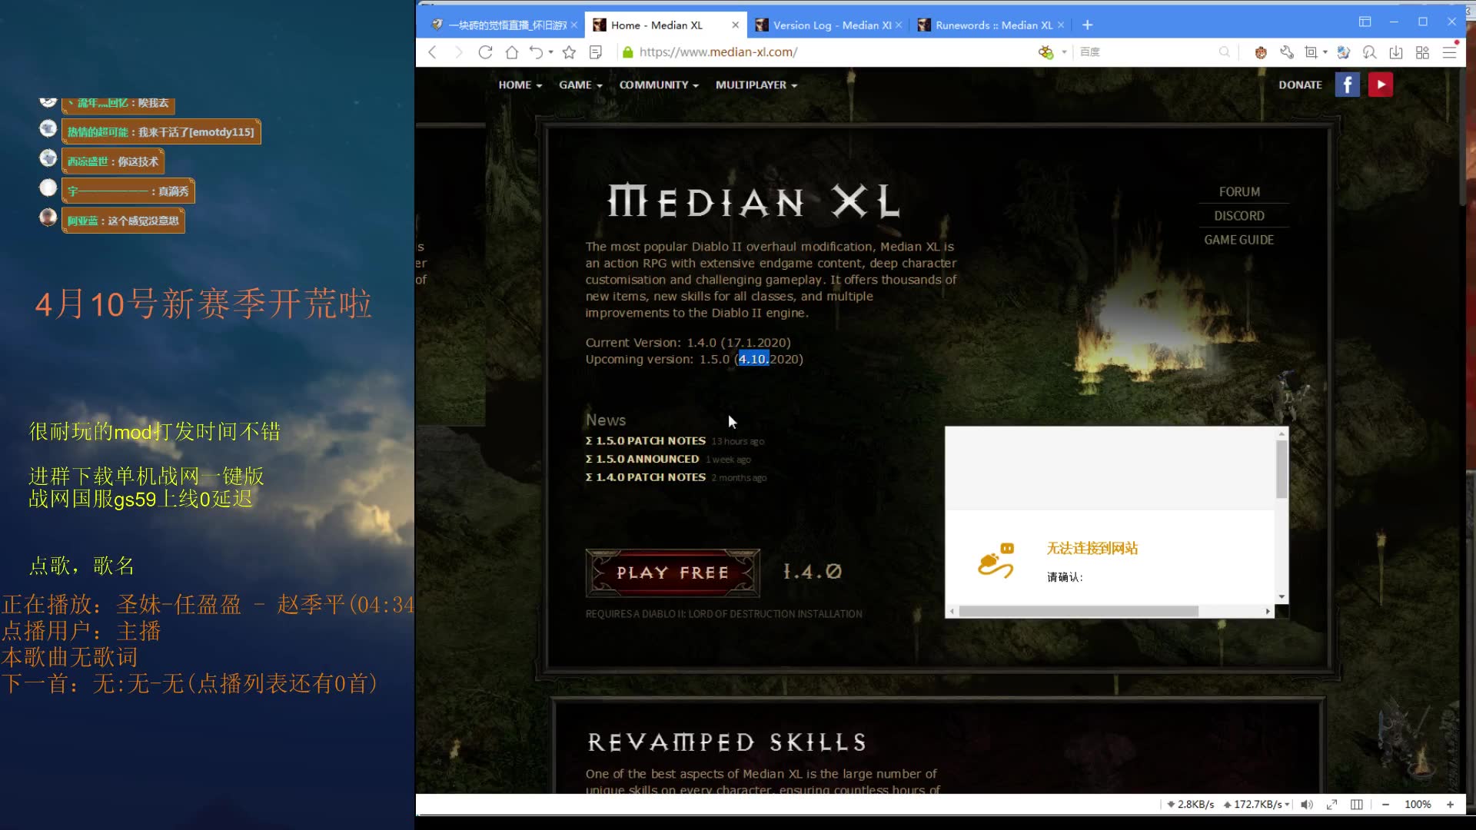Image resolution: width=1476 pixels, height=830 pixels.
Task: Click the highlighted 4.10. date text
Action: 753,360
